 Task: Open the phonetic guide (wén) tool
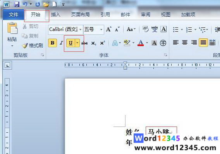(155, 29)
